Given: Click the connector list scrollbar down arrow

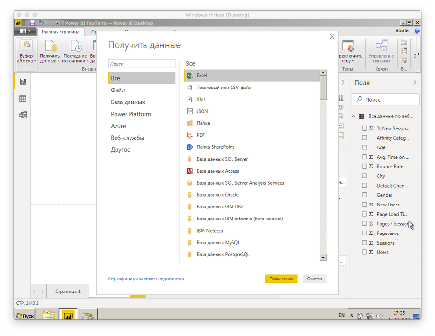Looking at the screenshot, I should pyautogui.click(x=323, y=258).
